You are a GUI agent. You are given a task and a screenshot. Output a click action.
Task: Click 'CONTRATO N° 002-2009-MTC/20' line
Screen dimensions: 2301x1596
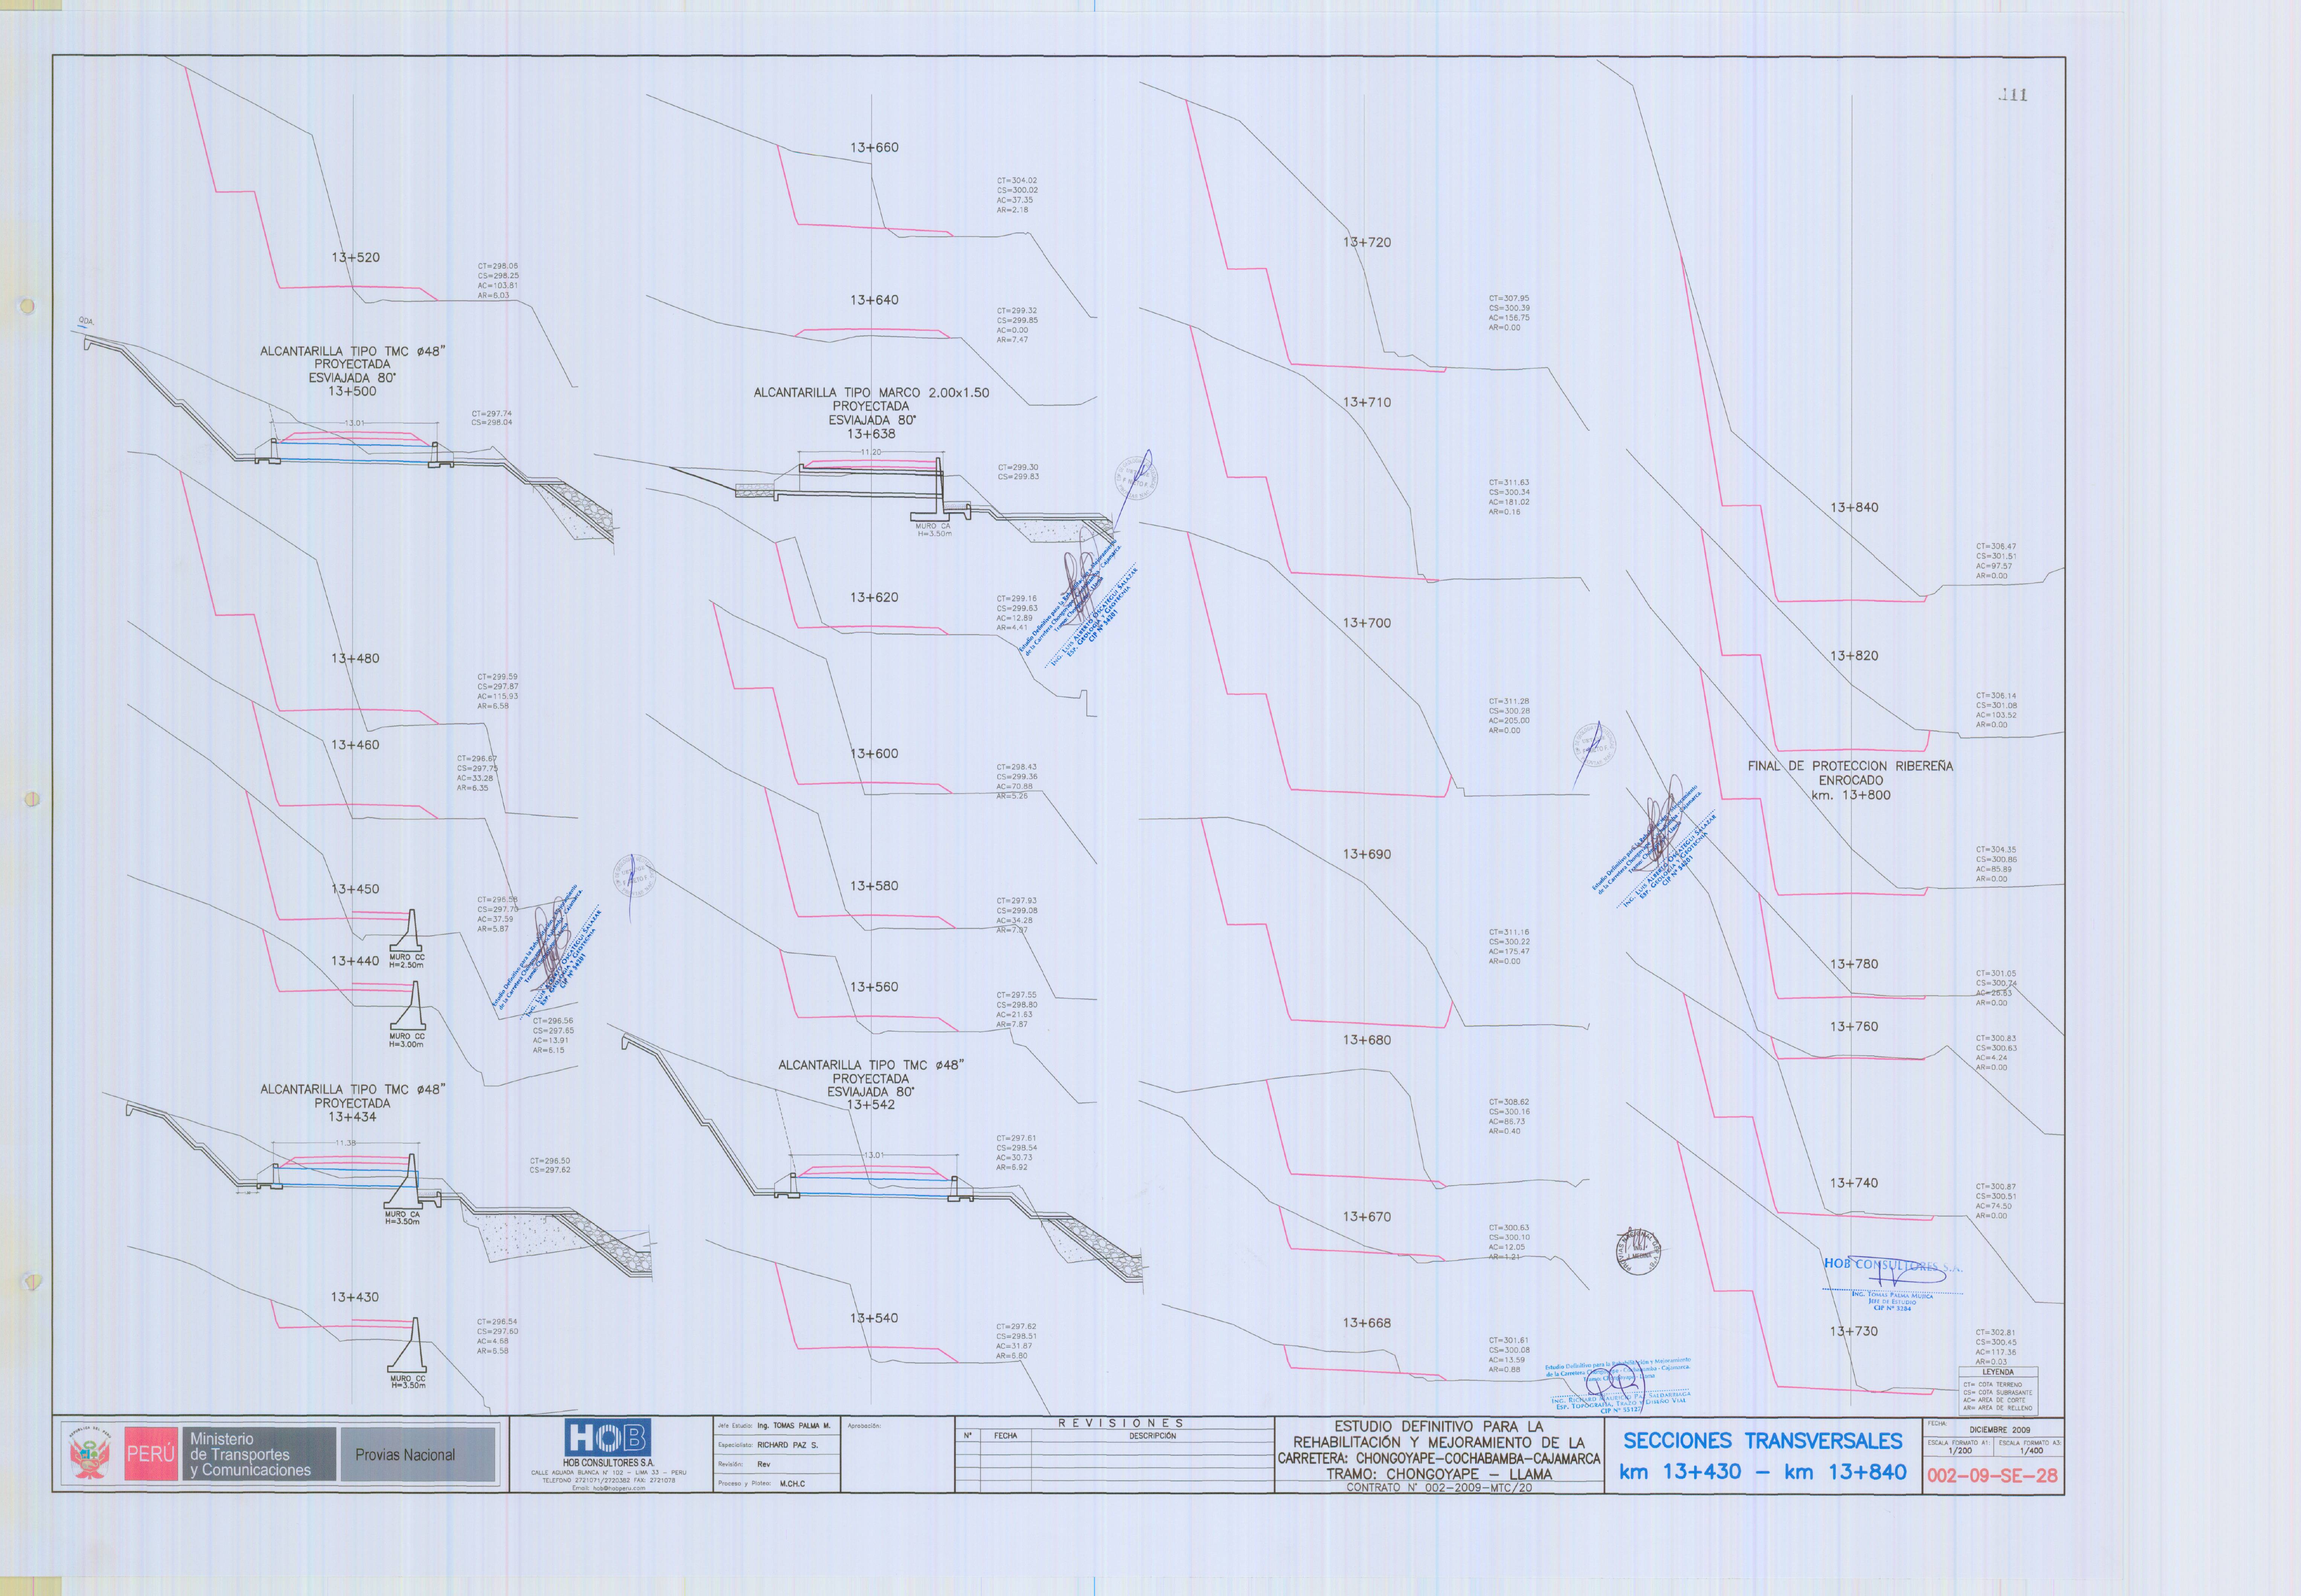[1439, 1488]
